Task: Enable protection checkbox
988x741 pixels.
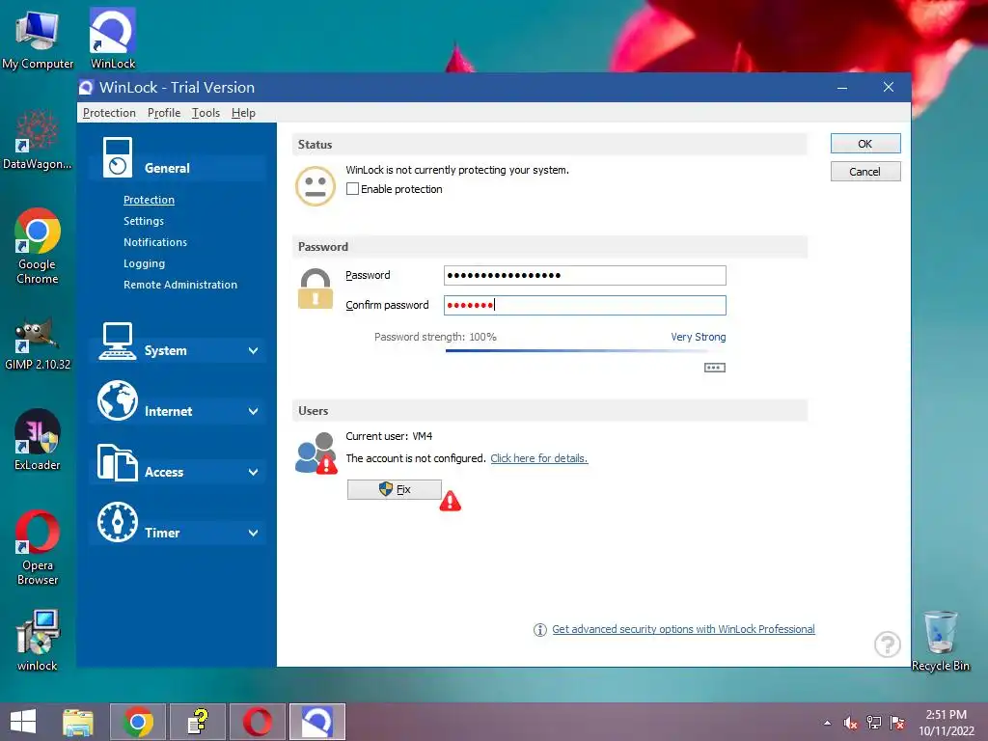Action: point(352,189)
